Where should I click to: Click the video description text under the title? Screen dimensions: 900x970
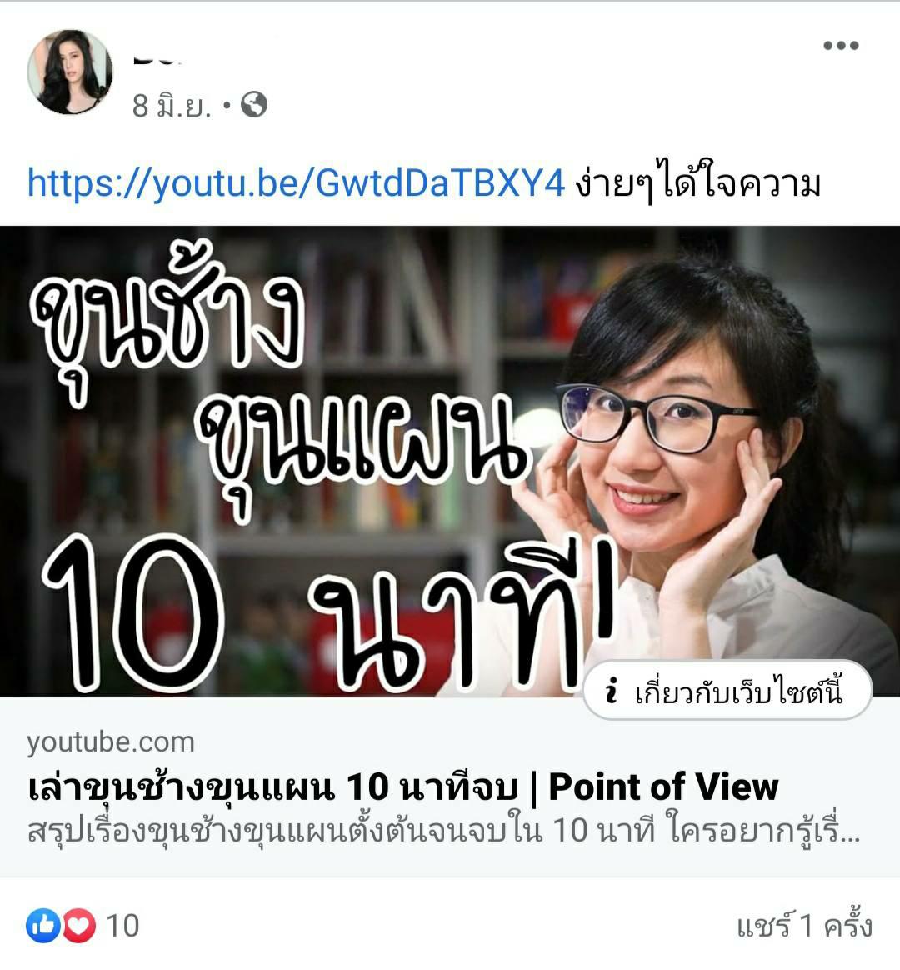click(443, 832)
